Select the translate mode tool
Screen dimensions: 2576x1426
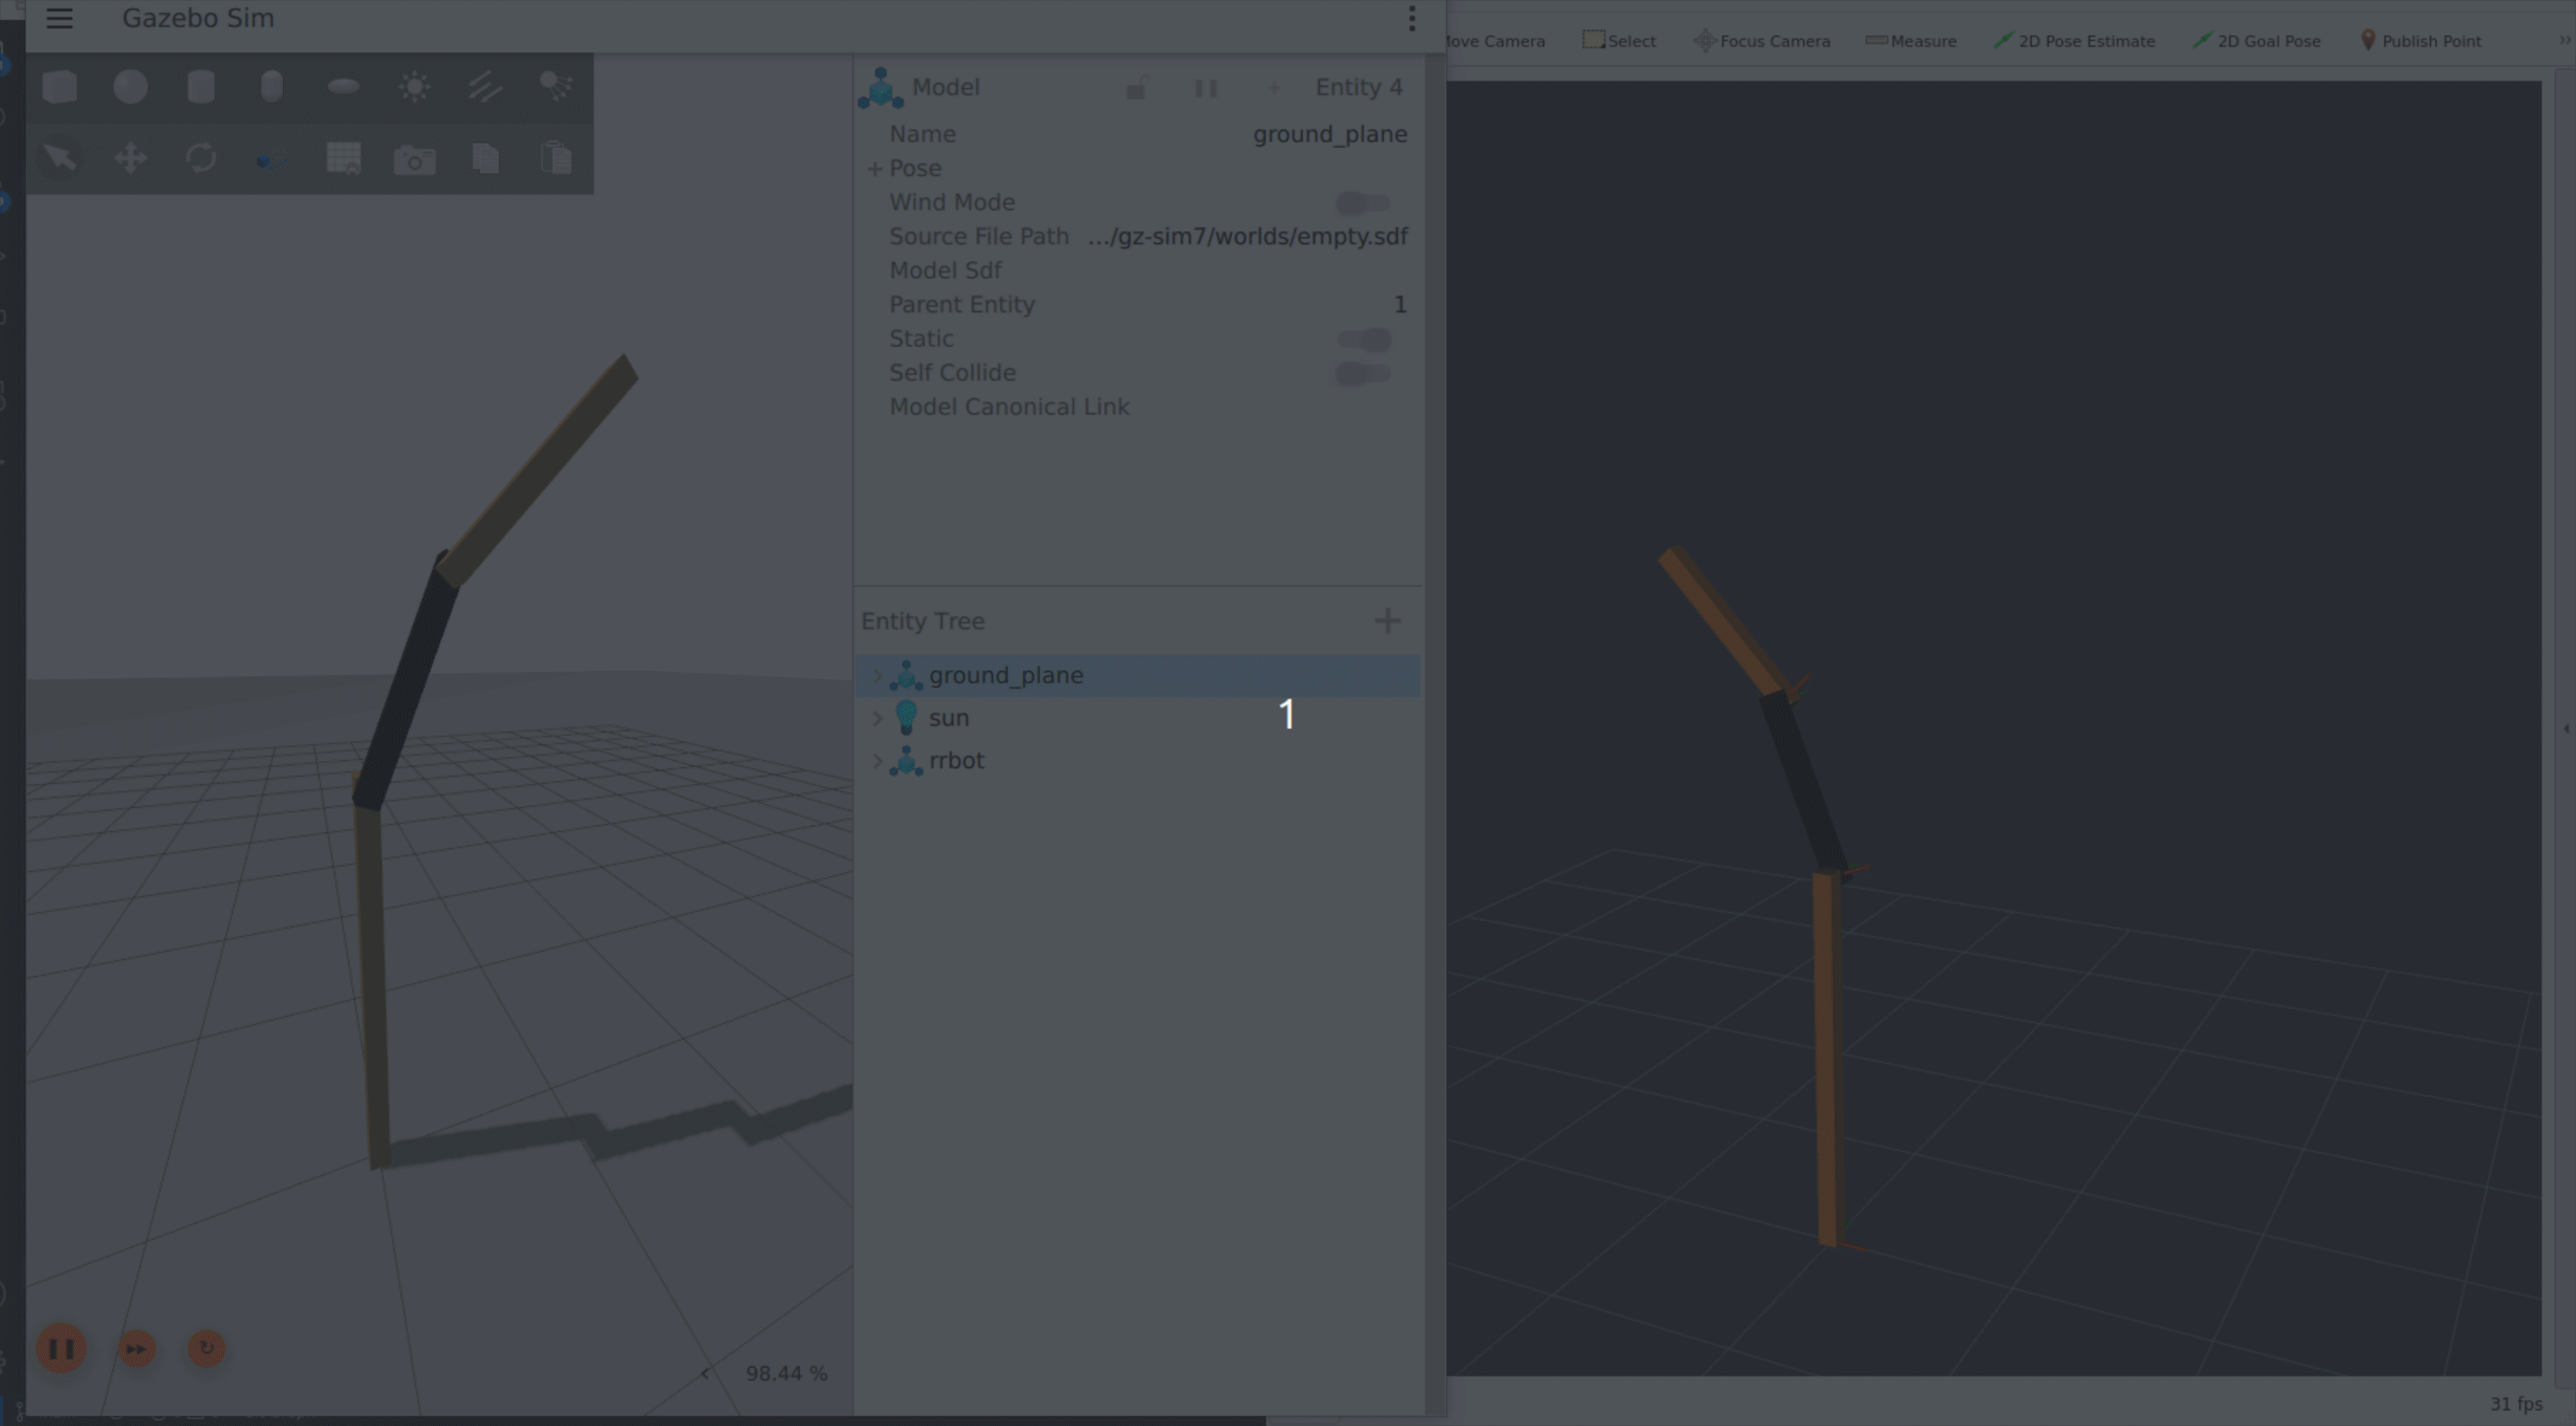pos(131,158)
